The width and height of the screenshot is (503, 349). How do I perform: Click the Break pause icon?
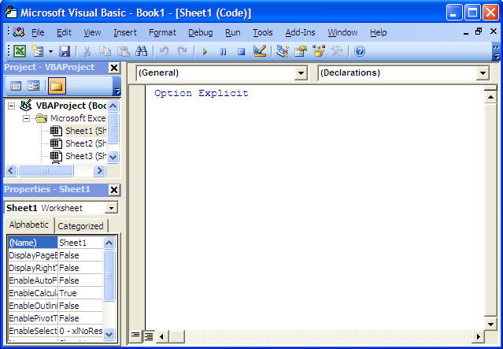coord(223,51)
